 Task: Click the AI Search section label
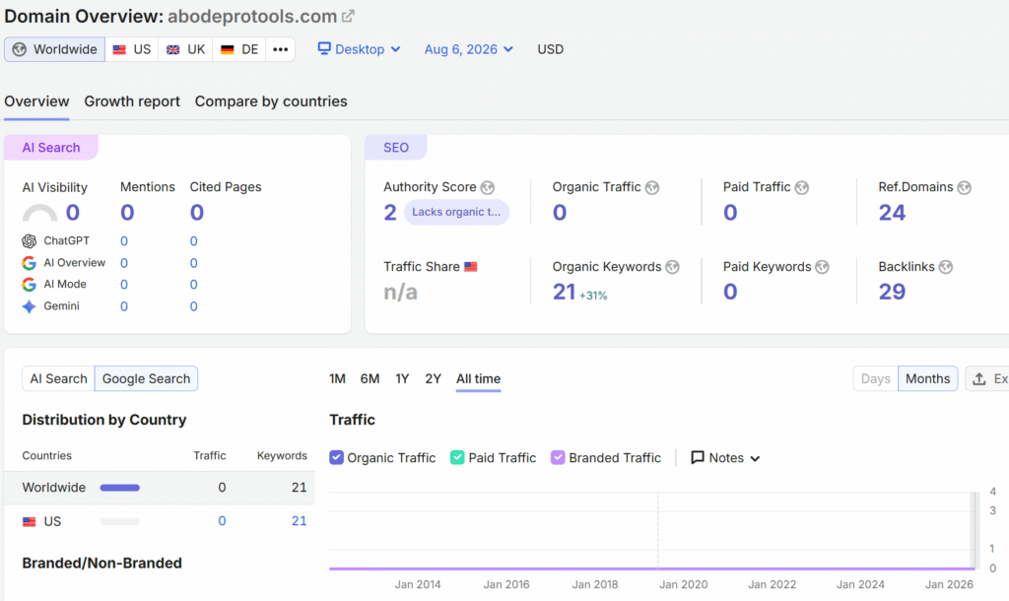51,148
